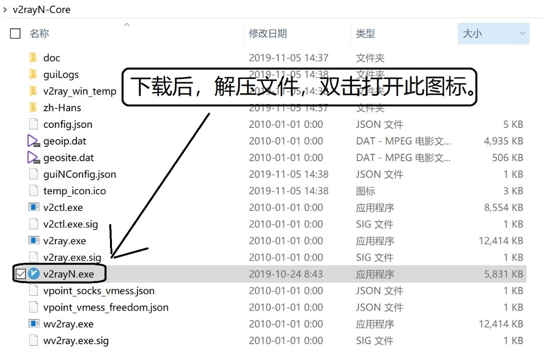This screenshot has width=550, height=352.
Task: Click the 2019-11-05 14:37 date of doc
Action: [x=288, y=58]
